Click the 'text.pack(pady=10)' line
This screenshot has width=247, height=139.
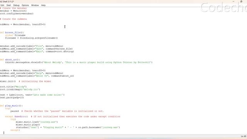(x=12, y=98)
